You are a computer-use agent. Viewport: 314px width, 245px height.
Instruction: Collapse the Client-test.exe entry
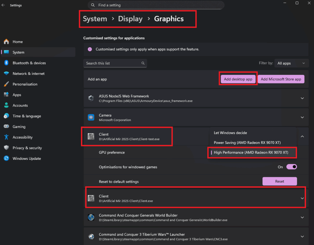pos(302,136)
